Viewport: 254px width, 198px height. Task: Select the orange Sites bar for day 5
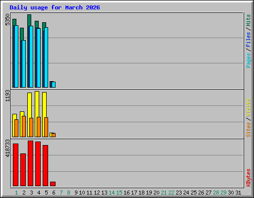click(x=46, y=127)
